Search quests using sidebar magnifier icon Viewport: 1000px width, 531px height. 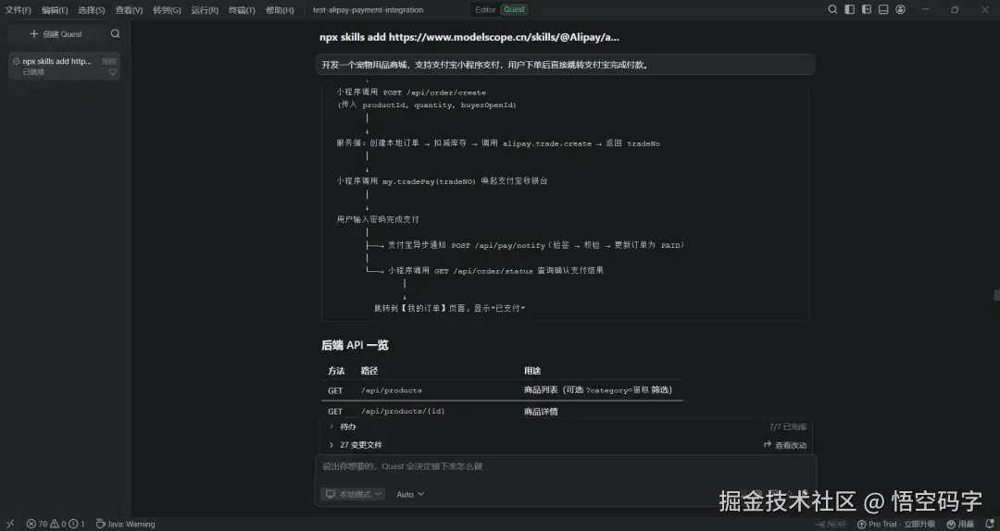pyautogui.click(x=115, y=34)
